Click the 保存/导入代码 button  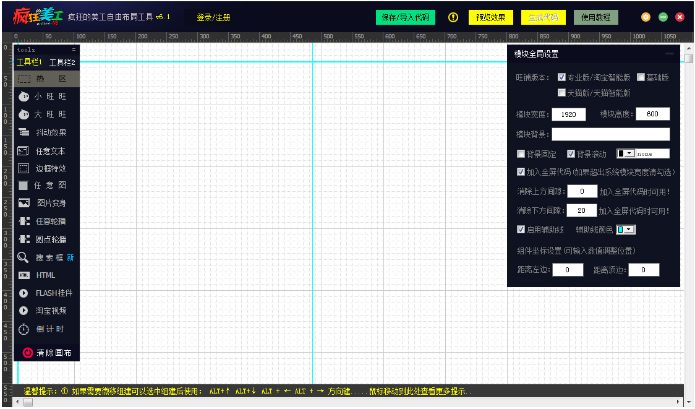click(x=406, y=17)
